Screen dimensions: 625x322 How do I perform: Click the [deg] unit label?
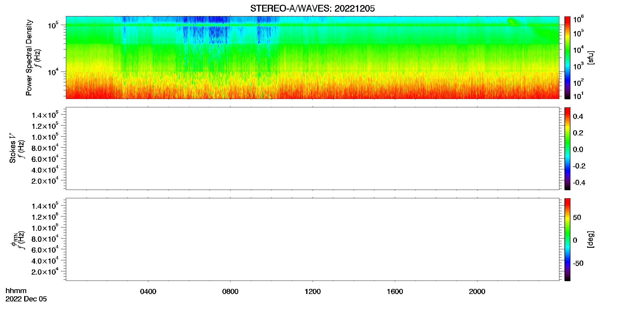[x=590, y=239]
